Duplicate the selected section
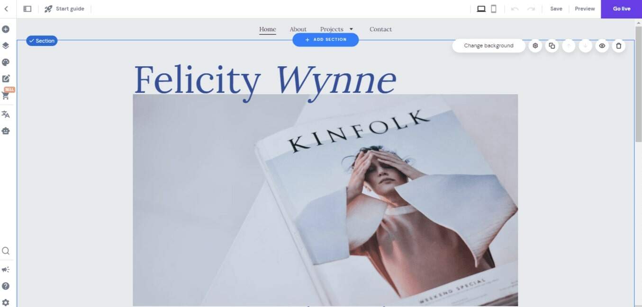The width and height of the screenshot is (642, 307). (552, 46)
